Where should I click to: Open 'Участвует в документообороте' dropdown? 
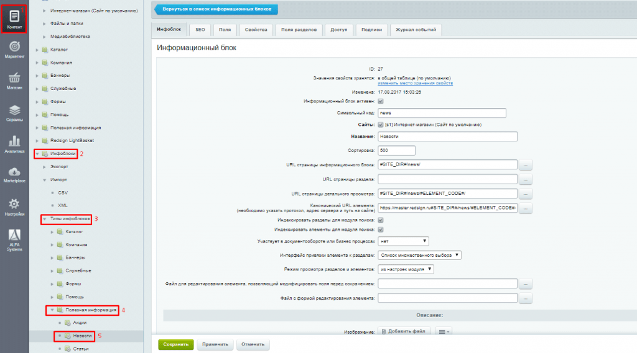(x=402, y=241)
